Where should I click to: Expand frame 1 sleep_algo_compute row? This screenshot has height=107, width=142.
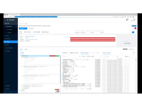coord(22,66)
